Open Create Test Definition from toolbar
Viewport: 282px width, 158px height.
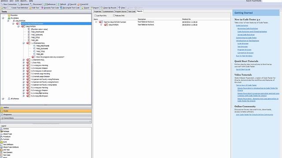19,8
